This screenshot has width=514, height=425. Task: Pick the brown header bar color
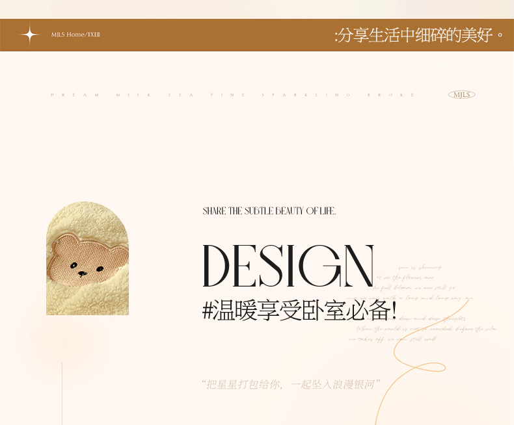coord(195,35)
